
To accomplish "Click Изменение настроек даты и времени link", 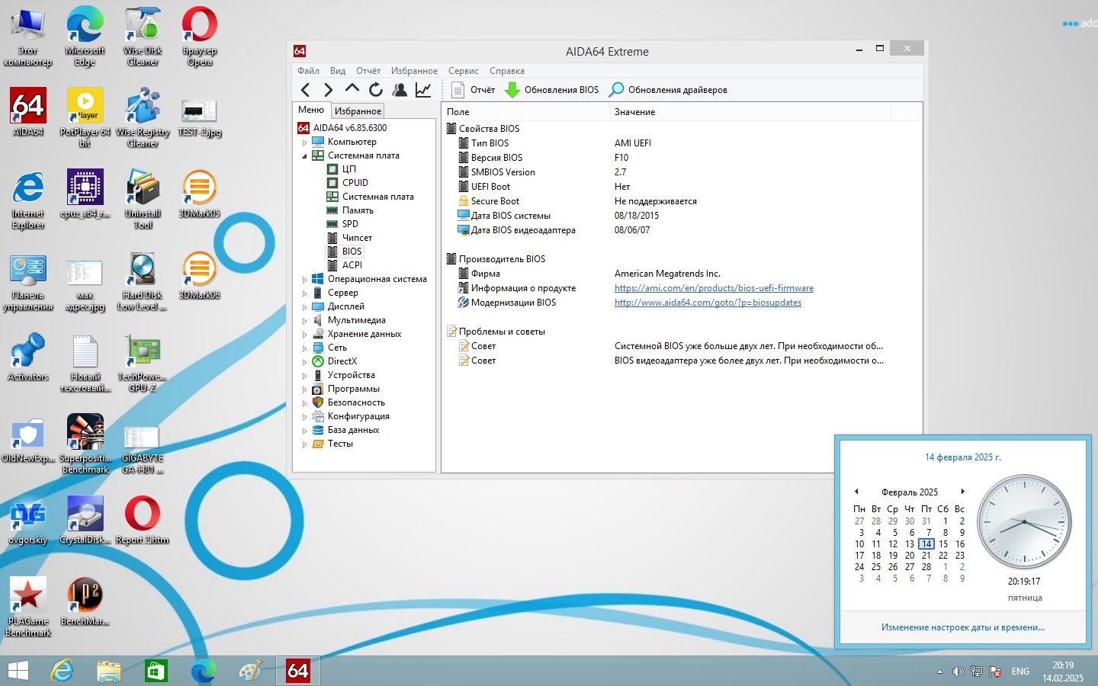I will (962, 627).
